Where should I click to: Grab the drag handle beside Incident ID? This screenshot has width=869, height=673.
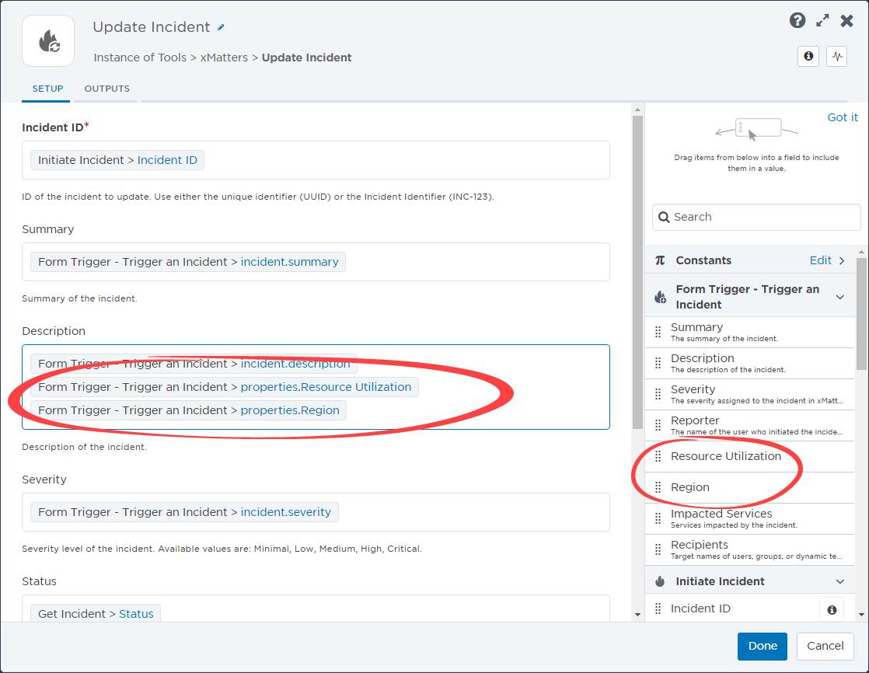pos(658,608)
